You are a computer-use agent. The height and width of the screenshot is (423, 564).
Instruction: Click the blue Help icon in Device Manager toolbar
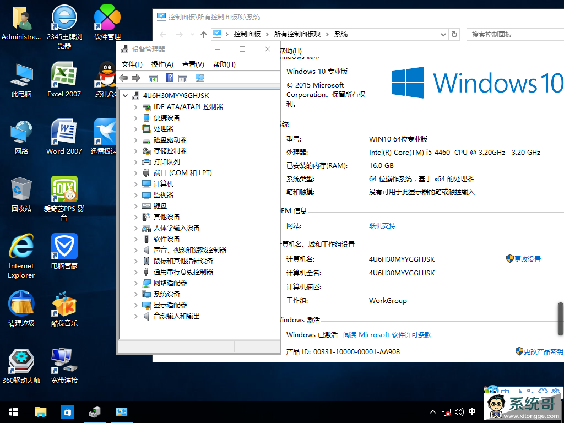point(170,78)
